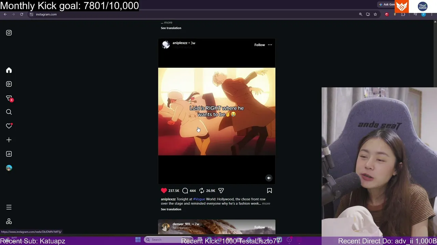Like the aniplexzz post heart
The image size is (437, 245).
point(164,191)
